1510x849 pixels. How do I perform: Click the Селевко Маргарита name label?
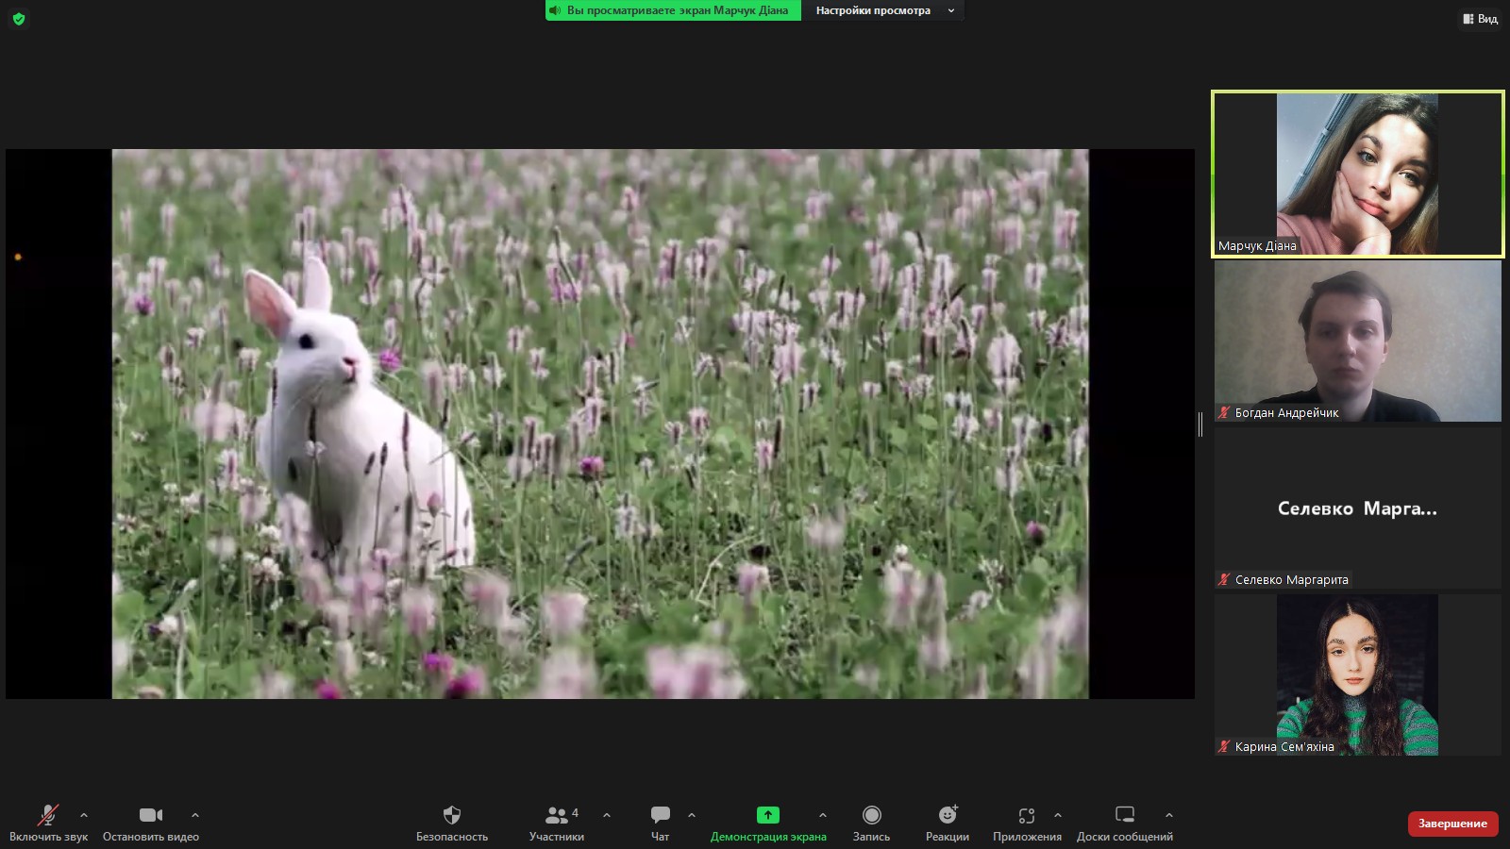tap(1292, 580)
